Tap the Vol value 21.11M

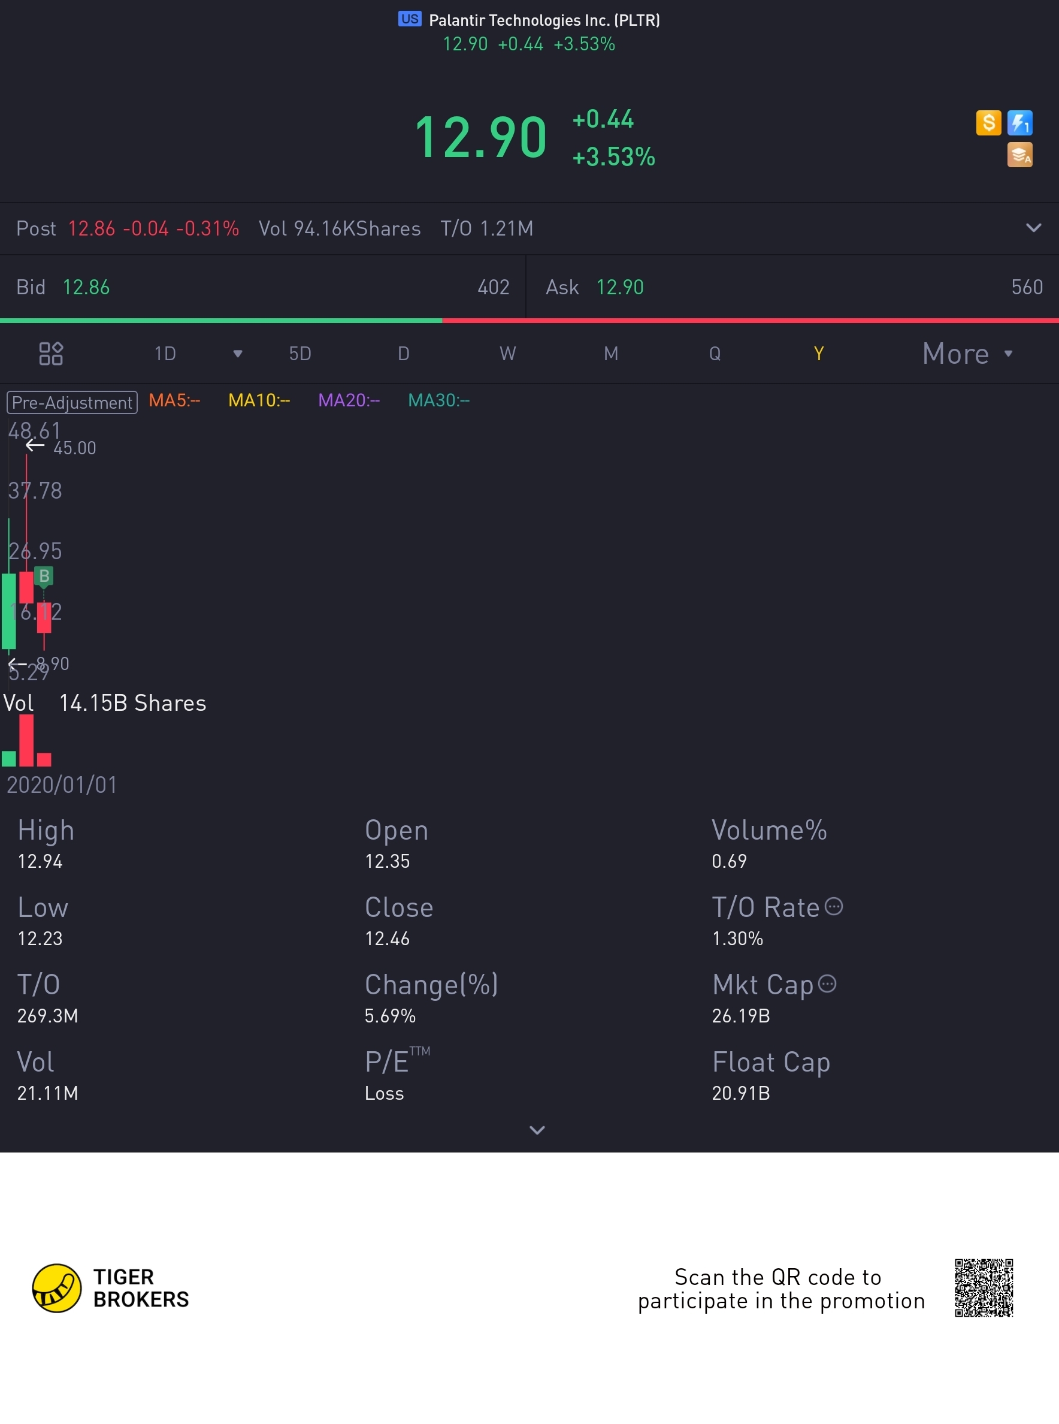click(x=47, y=1093)
